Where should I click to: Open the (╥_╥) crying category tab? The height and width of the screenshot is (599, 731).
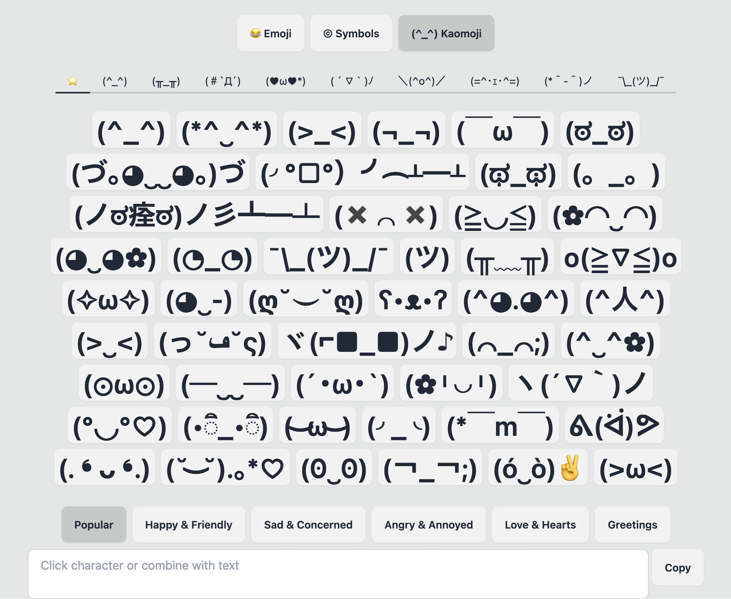click(x=166, y=81)
